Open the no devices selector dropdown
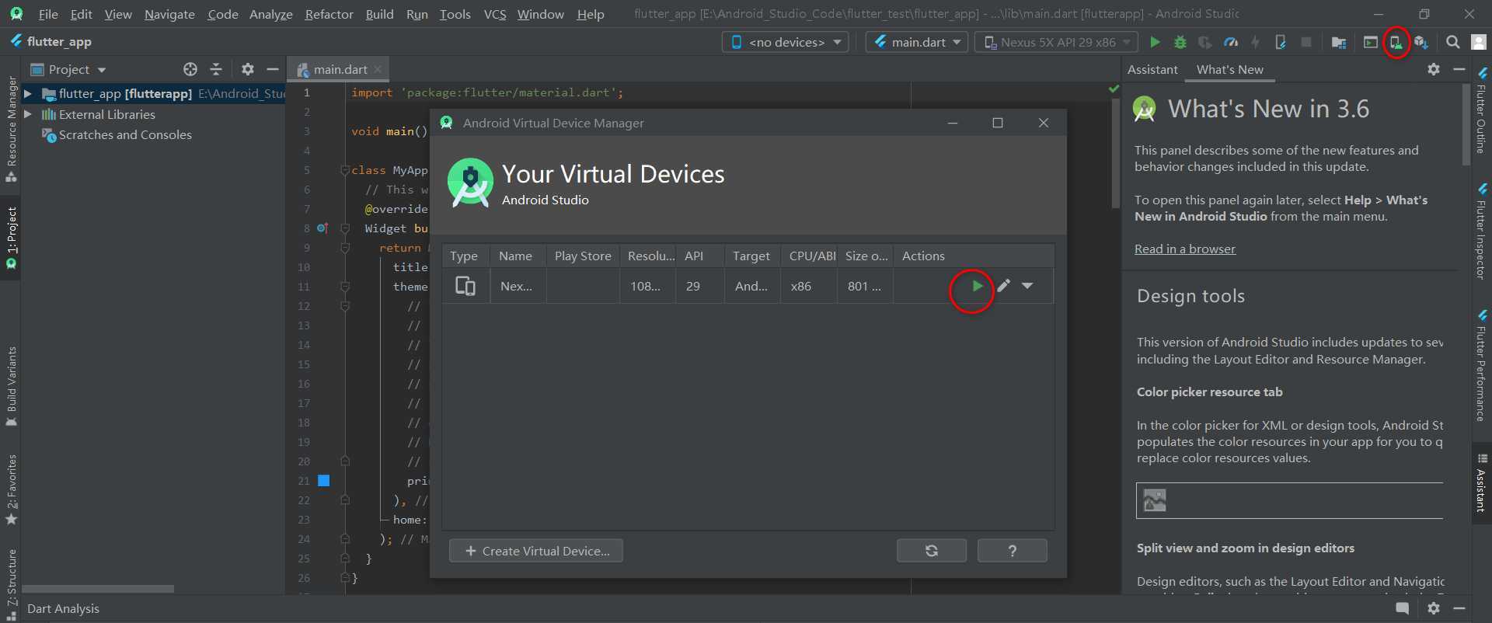 [x=785, y=42]
